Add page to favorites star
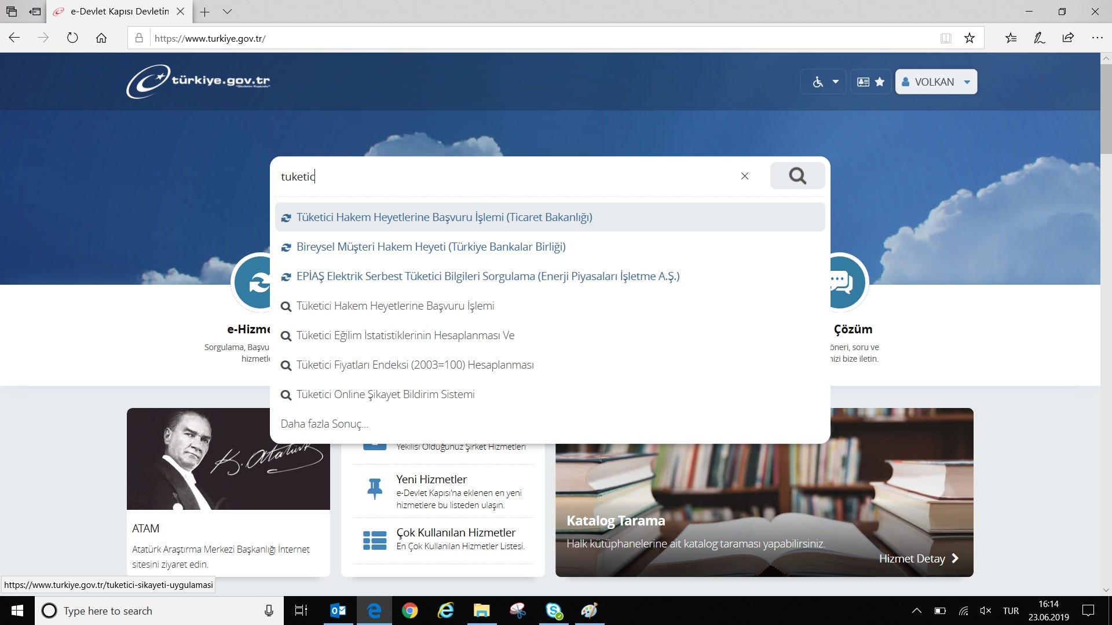 tap(970, 38)
